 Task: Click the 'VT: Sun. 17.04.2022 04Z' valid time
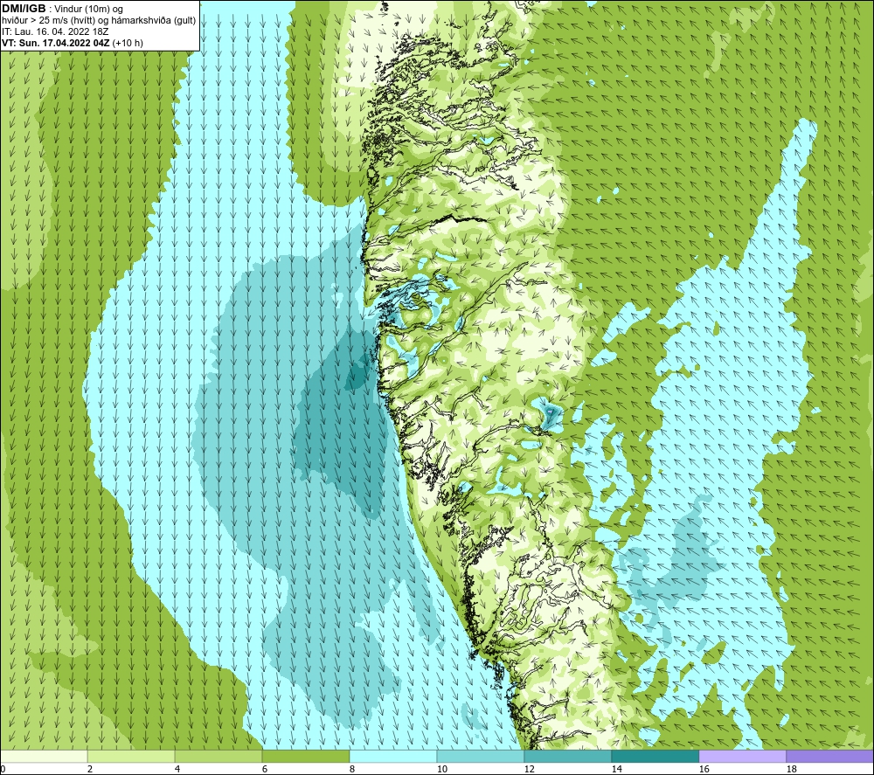tap(56, 43)
